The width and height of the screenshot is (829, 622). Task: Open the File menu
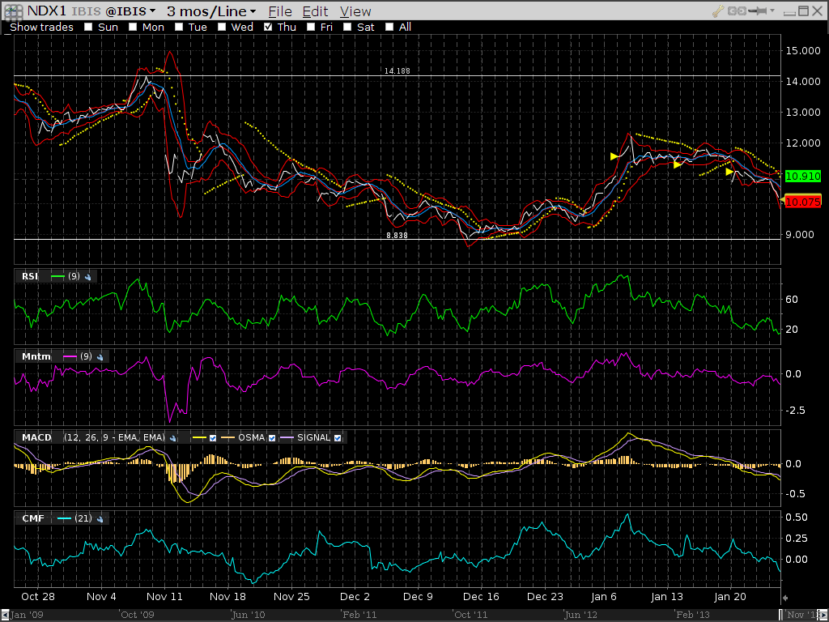[279, 11]
